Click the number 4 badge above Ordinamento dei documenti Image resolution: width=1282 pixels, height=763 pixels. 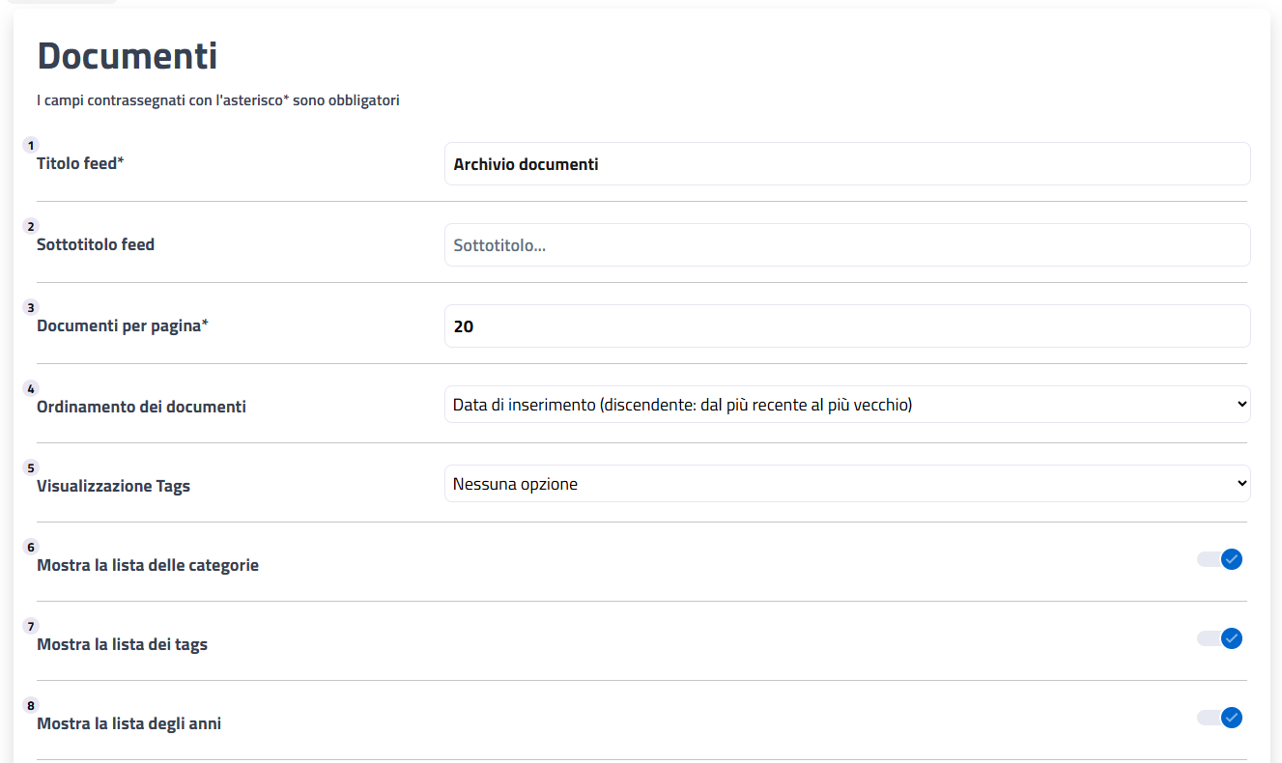tap(31, 389)
